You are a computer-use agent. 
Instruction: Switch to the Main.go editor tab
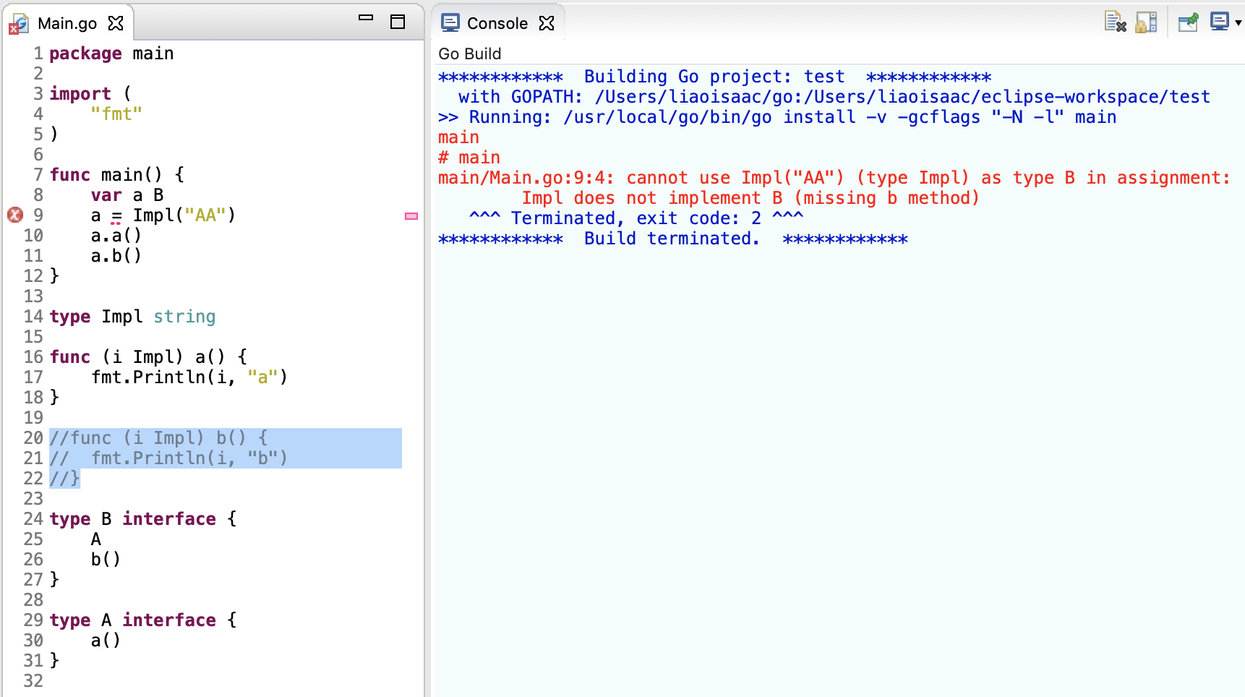[x=67, y=24]
